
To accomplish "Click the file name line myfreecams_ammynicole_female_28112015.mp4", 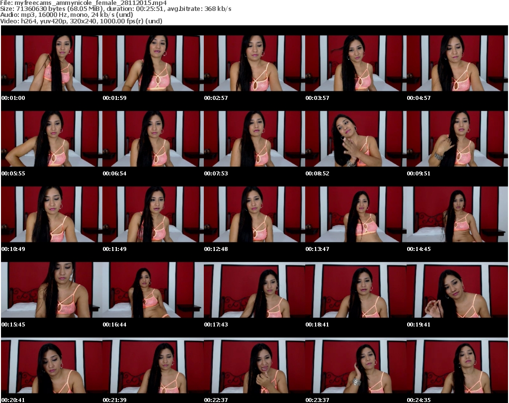I will point(84,3).
